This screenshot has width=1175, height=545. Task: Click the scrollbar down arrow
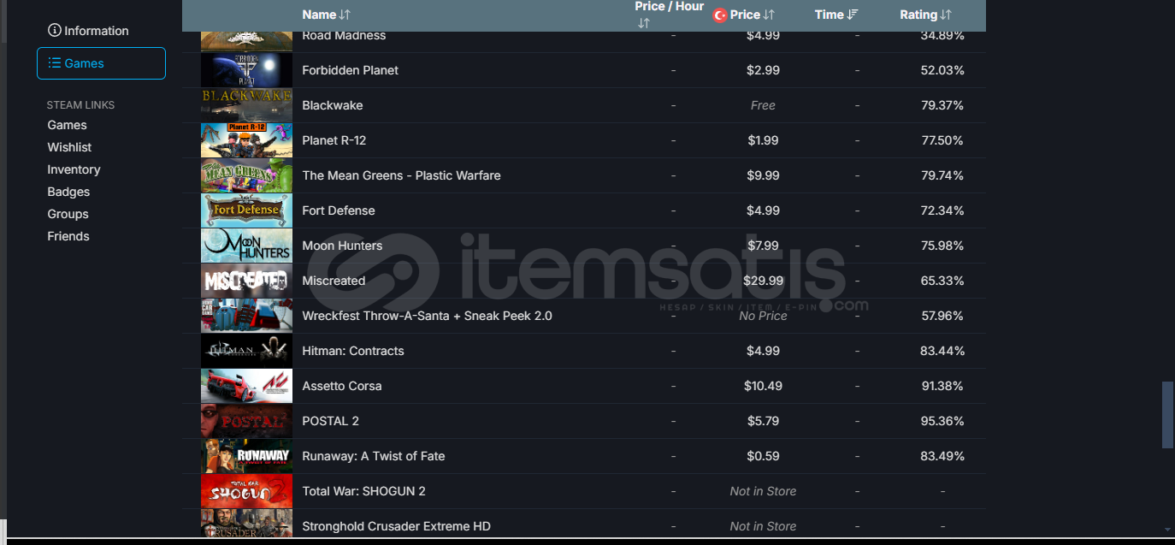(1167, 530)
